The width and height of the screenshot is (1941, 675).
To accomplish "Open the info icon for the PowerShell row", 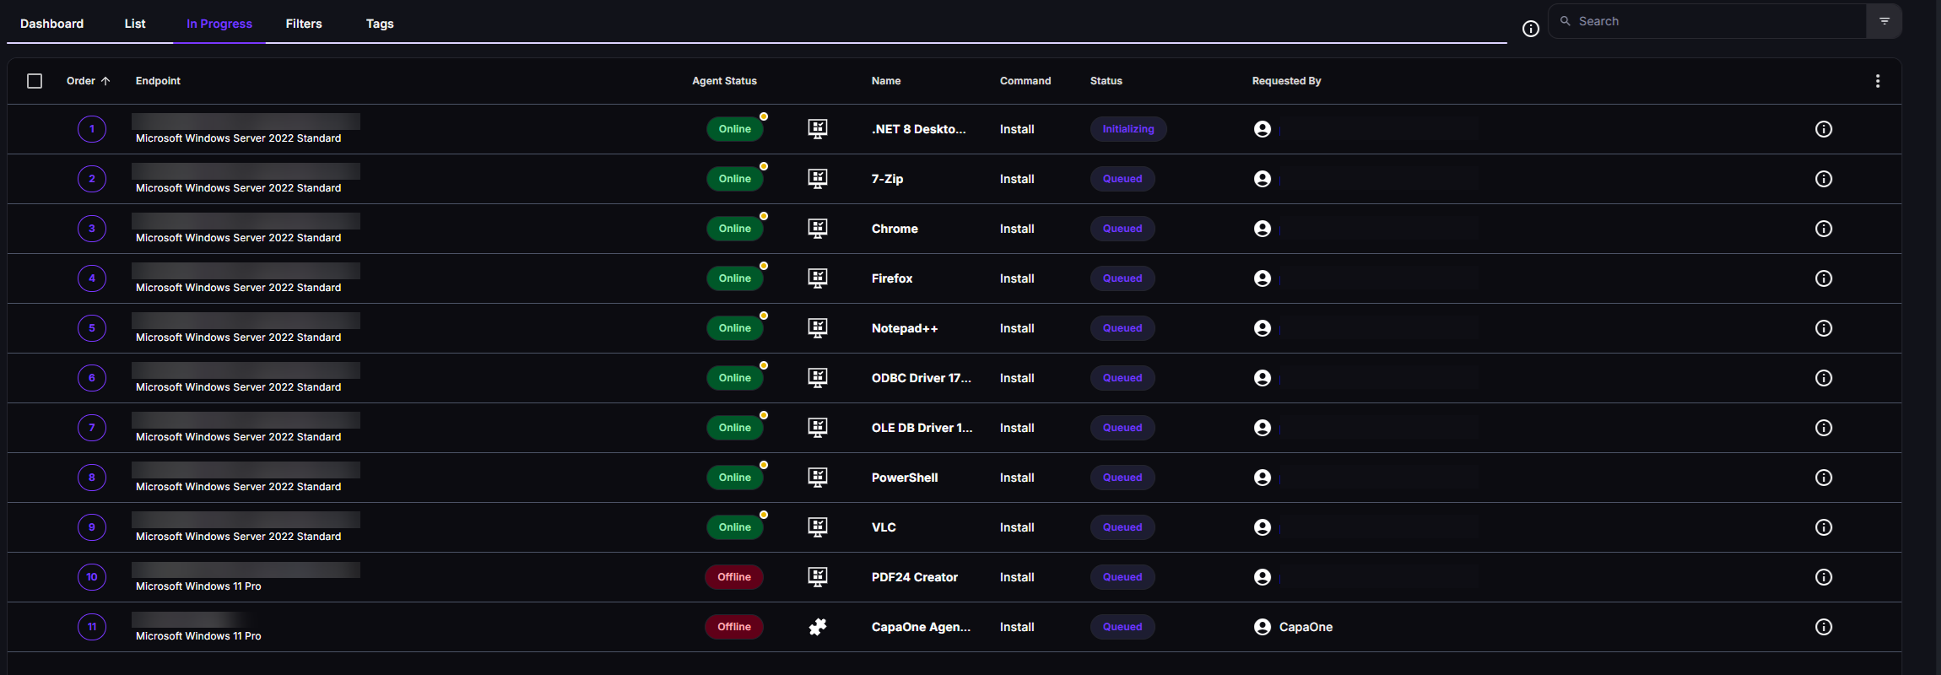I will pyautogui.click(x=1824, y=478).
